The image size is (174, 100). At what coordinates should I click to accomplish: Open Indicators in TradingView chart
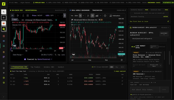point(115,16)
